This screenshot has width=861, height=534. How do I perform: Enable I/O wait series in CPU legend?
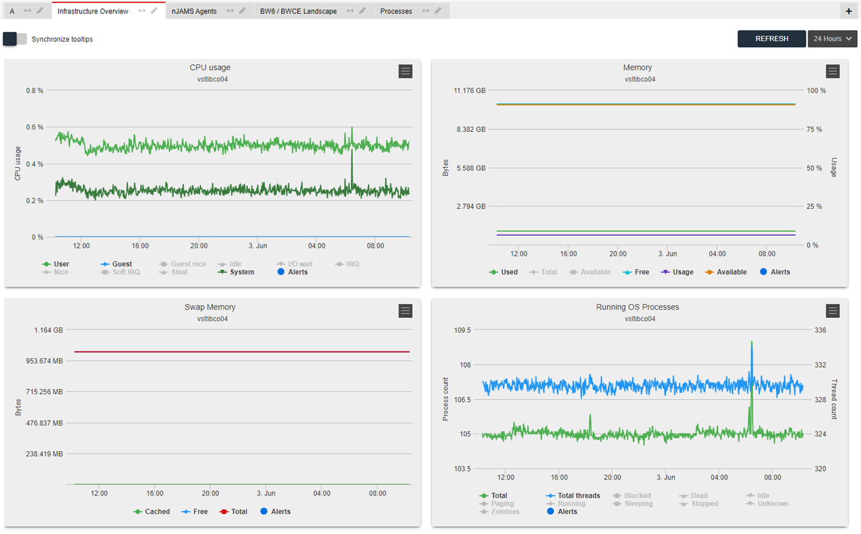294,264
